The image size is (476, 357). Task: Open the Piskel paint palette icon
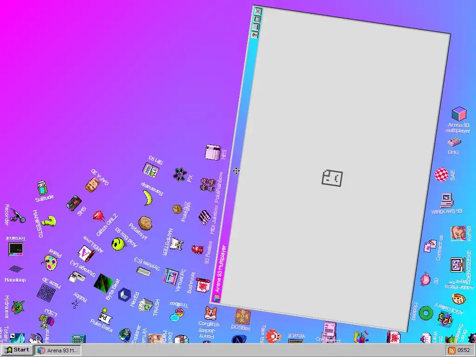pos(50,263)
